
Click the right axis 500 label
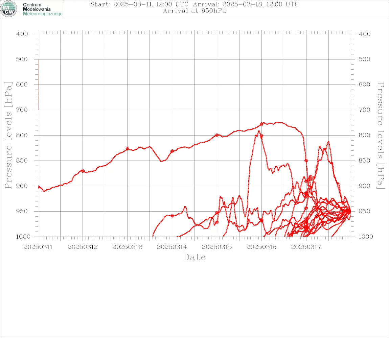pyautogui.click(x=364, y=59)
